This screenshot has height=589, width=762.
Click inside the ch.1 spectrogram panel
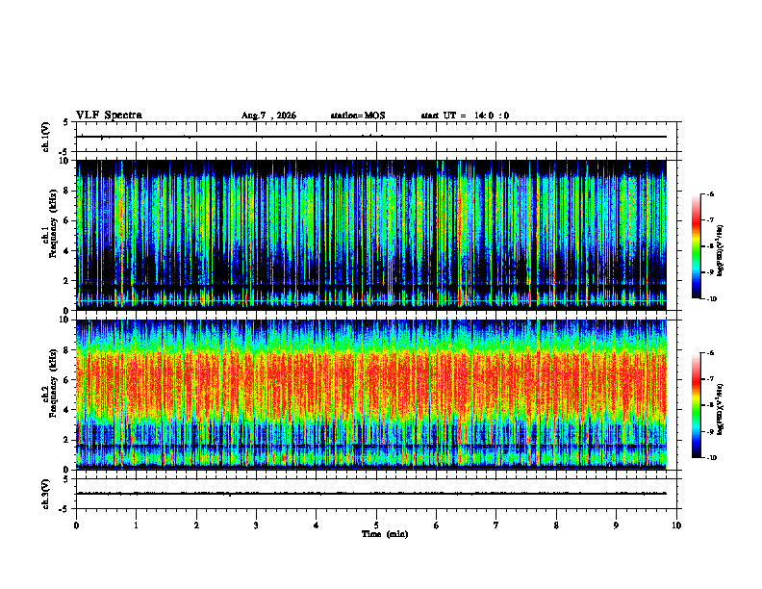pyautogui.click(x=371, y=235)
